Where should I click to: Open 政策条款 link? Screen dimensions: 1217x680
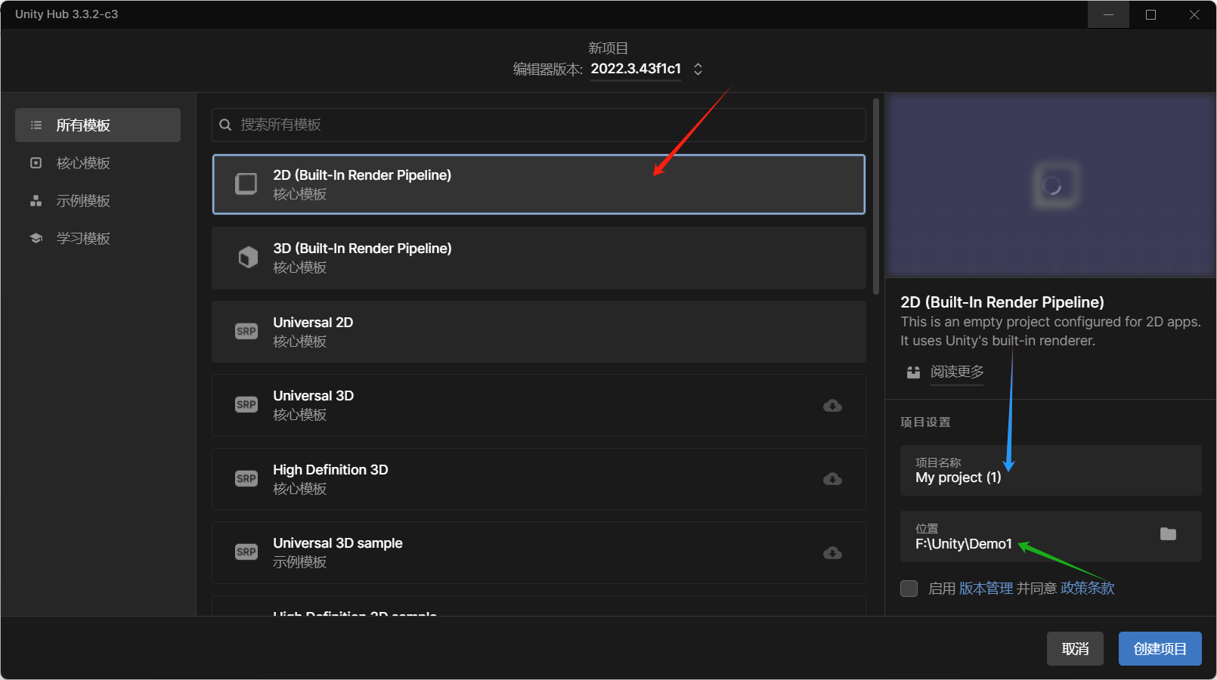click(x=1087, y=589)
